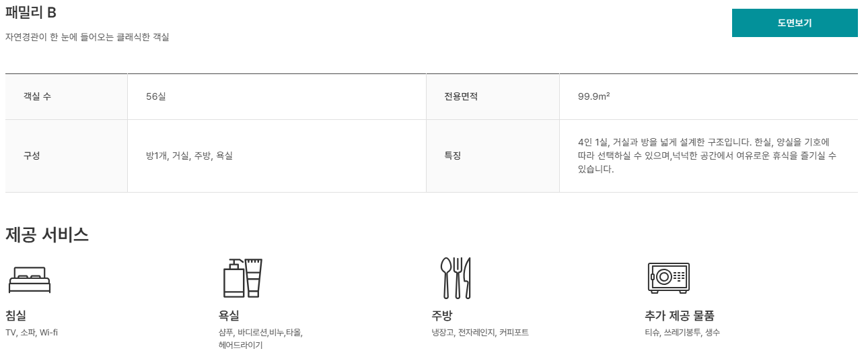
Task: Click the 도면보기 button
Action: [x=795, y=23]
